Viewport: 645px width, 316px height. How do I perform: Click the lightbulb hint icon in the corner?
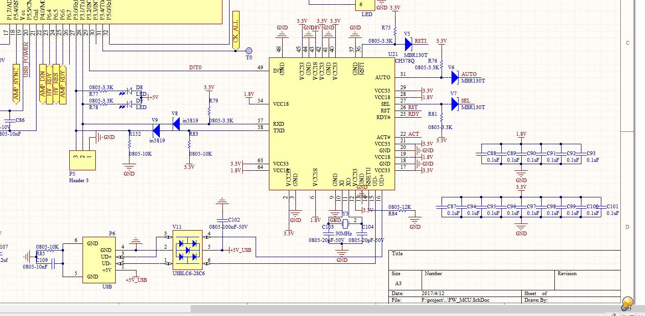(x=627, y=303)
